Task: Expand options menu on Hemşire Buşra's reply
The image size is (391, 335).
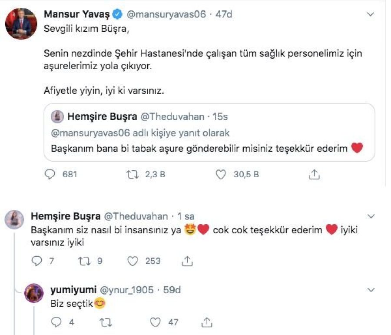Action: coord(371,216)
